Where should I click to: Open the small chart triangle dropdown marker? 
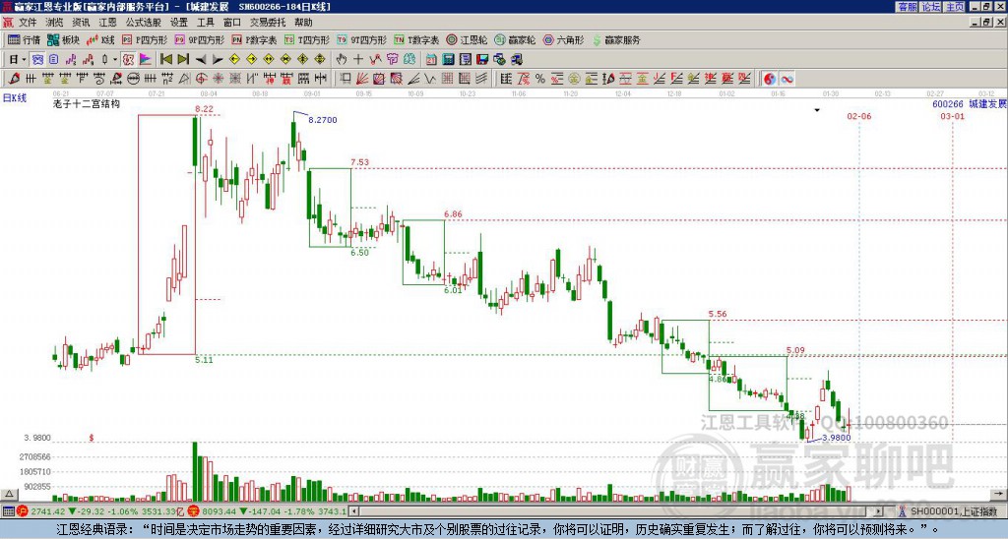point(817,110)
